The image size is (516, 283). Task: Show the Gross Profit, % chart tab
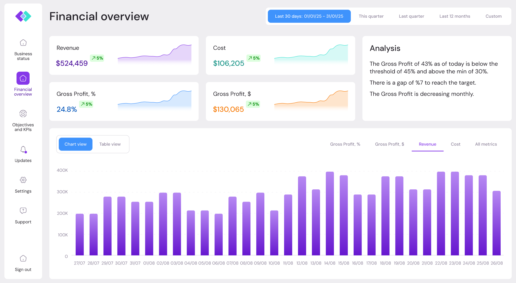345,144
